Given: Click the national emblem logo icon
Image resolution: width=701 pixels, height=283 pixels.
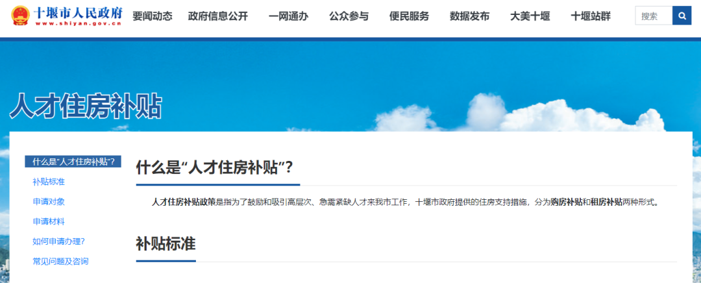Looking at the screenshot, I should 20,16.
